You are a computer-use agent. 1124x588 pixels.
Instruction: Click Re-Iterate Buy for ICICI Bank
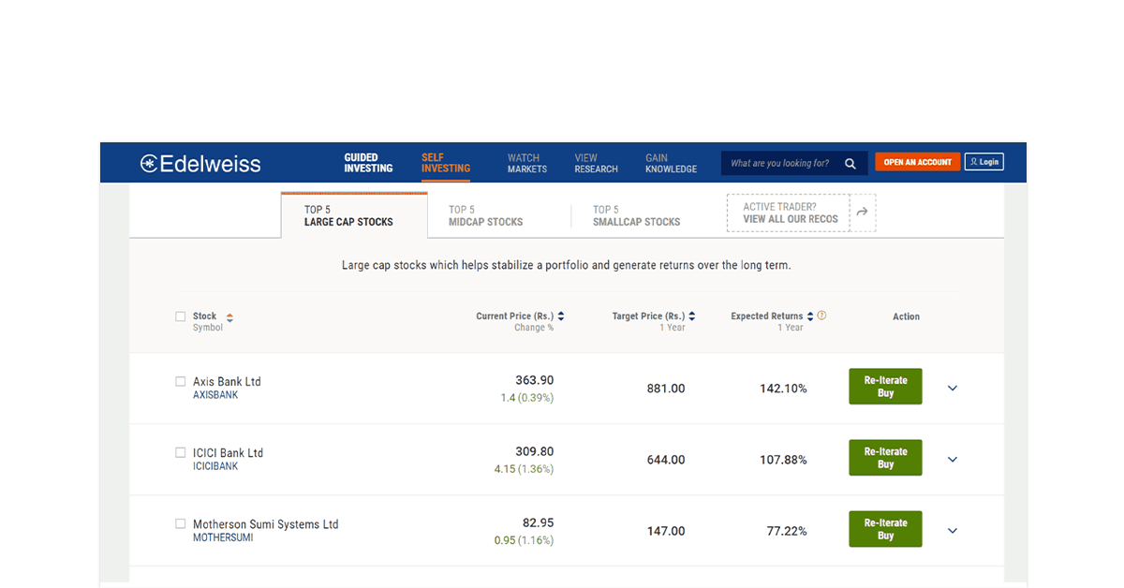click(x=885, y=458)
